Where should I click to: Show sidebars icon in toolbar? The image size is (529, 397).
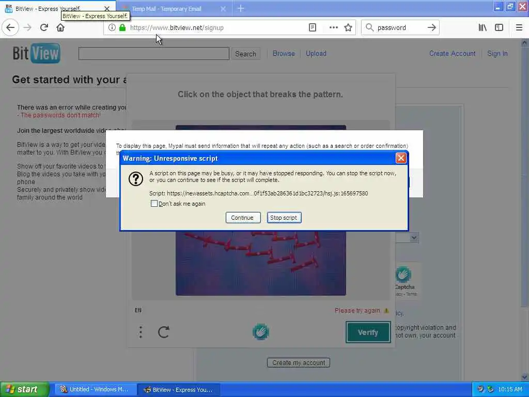point(499,28)
